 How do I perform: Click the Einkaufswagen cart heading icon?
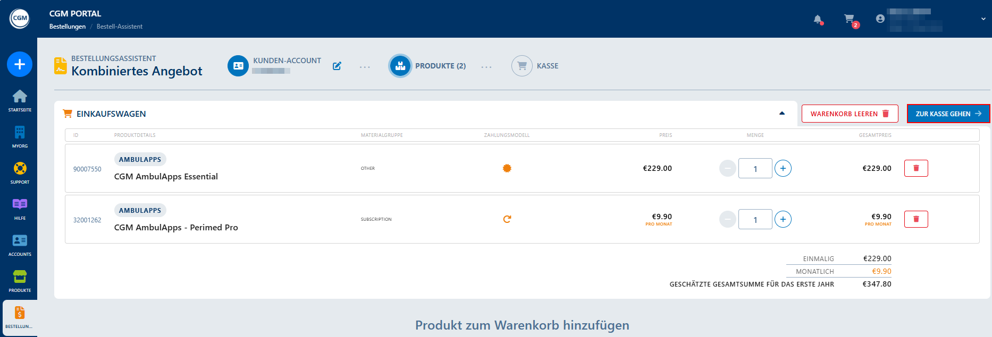click(68, 114)
